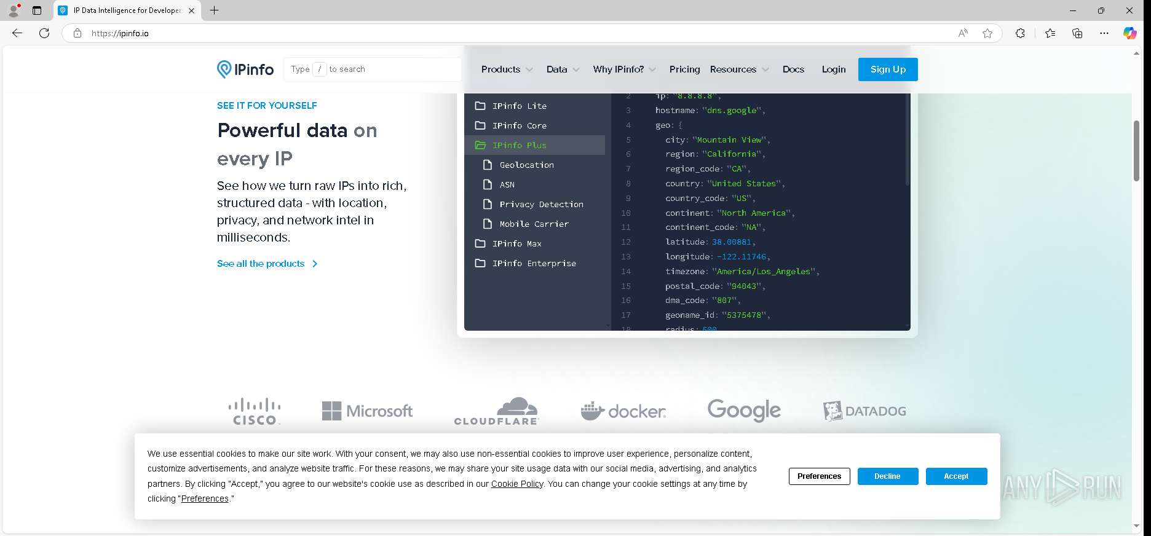Open the Mobile Carrier file
Image resolution: width=1151 pixels, height=536 pixels.
(x=534, y=224)
